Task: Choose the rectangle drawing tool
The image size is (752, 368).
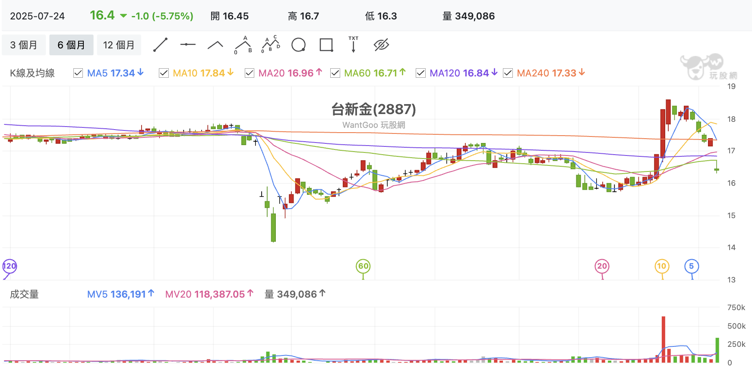Action: tap(326, 45)
